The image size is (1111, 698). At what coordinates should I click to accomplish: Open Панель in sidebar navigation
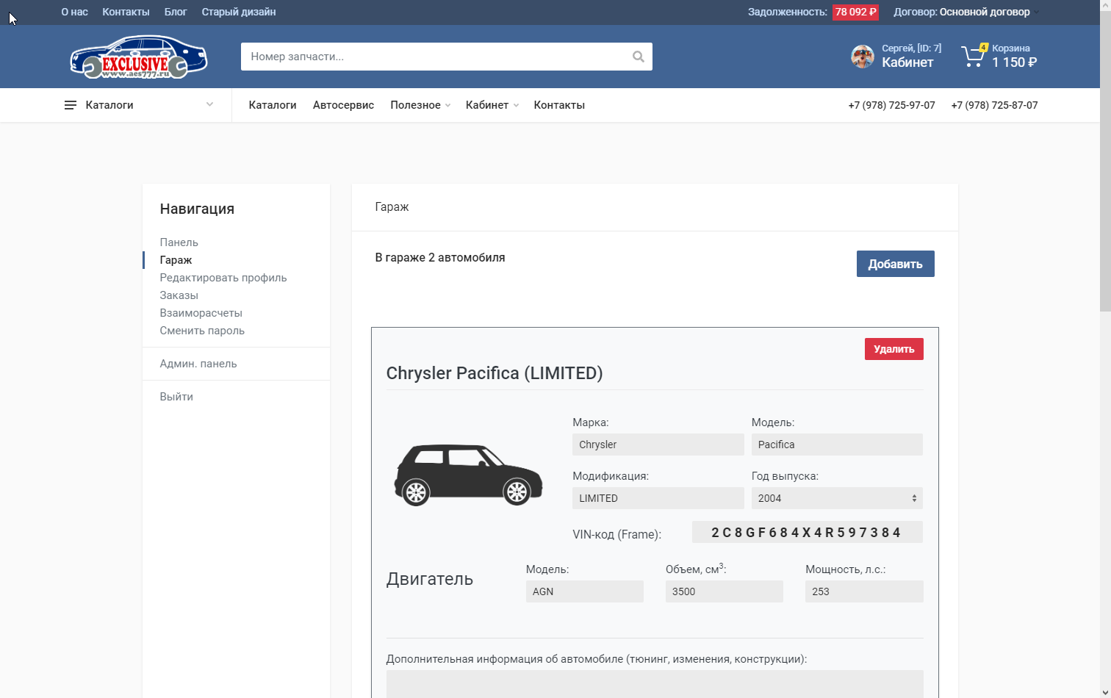(x=179, y=242)
